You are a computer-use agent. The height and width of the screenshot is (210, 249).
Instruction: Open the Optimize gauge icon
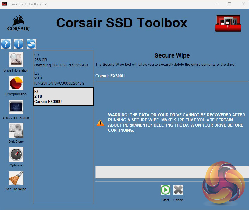[x=16, y=155]
